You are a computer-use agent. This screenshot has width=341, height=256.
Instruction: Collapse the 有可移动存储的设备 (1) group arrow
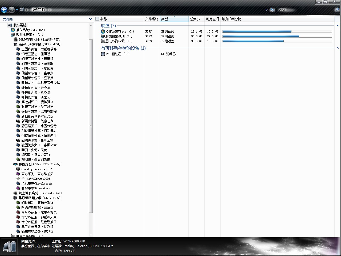coord(338,48)
